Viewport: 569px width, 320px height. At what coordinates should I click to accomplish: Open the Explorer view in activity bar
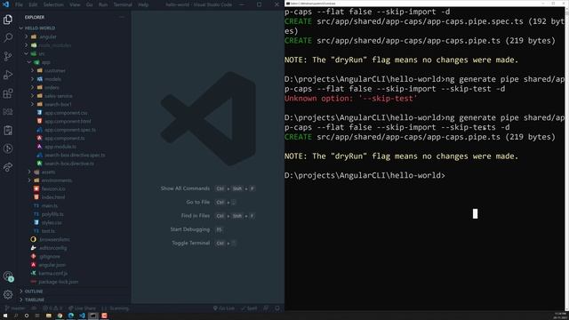[8, 20]
